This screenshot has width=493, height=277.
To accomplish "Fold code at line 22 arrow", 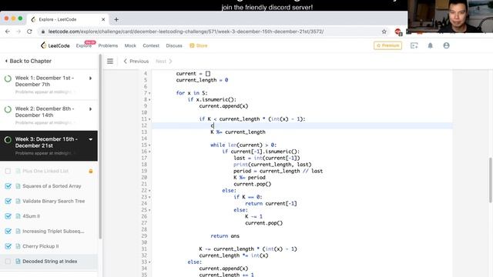I will click(x=149, y=191).
